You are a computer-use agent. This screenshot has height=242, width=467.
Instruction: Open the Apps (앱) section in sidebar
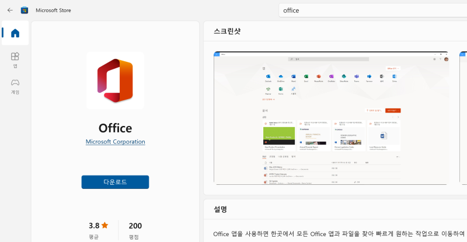[x=15, y=60]
